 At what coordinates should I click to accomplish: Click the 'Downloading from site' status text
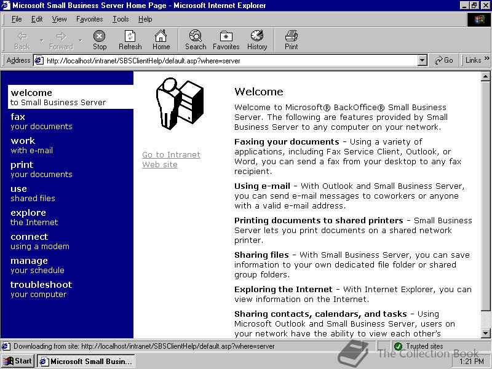click(144, 346)
